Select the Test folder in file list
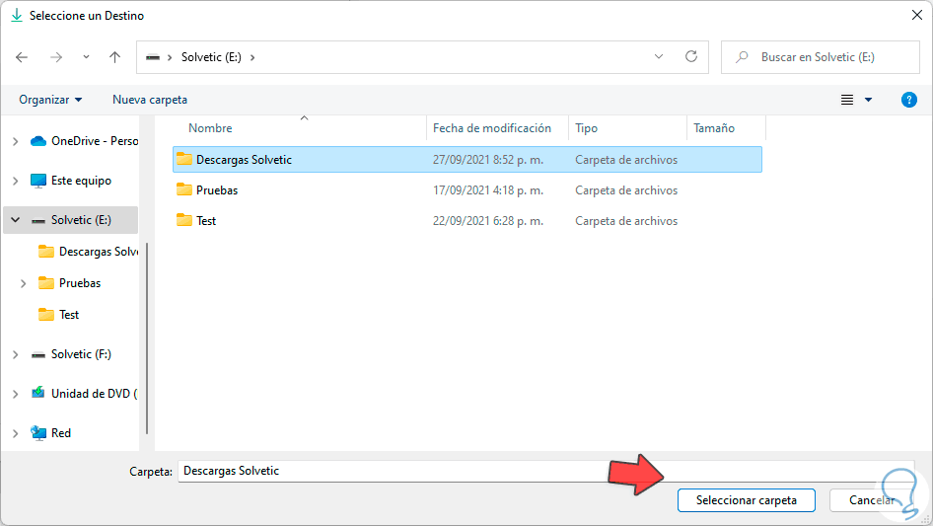933x526 pixels. (205, 221)
